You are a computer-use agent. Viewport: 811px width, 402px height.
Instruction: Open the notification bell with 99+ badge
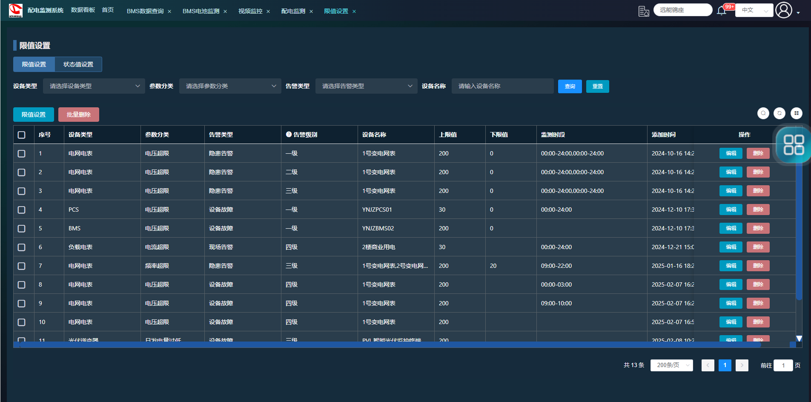click(722, 11)
